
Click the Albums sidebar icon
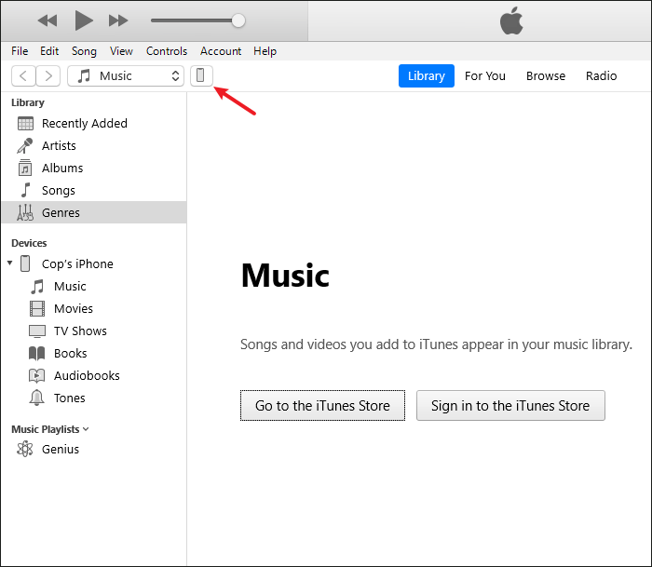coord(25,168)
